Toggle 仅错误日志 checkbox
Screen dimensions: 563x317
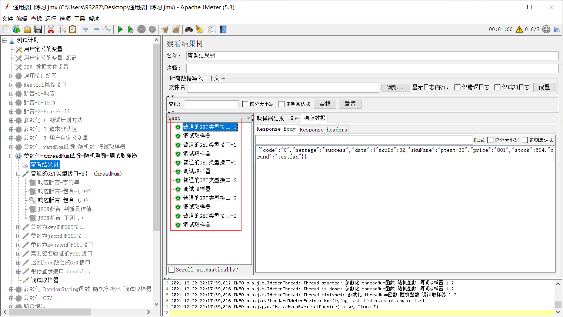457,87
